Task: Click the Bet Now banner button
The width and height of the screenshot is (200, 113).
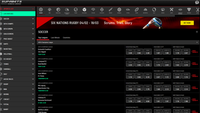Action: click(187, 23)
